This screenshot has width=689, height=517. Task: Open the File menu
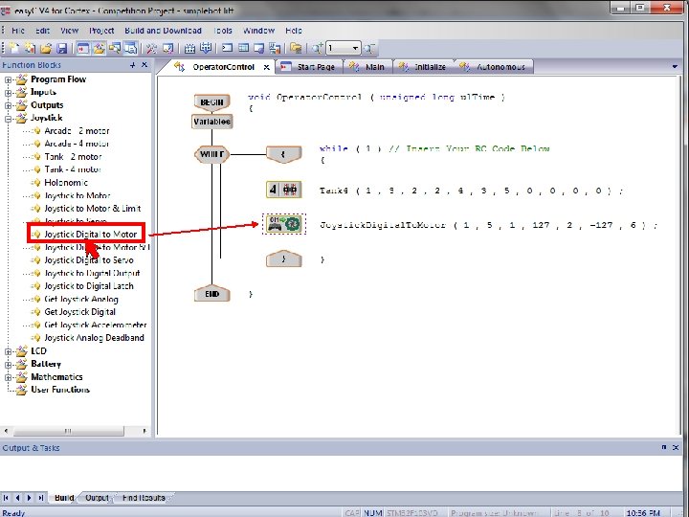tap(18, 31)
